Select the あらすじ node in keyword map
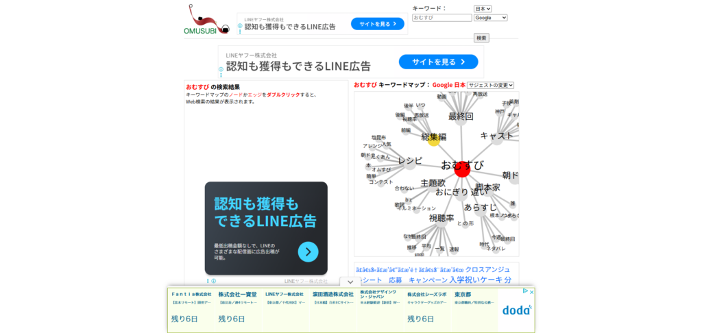Screen dimensions: 702x333 pyautogui.click(x=480, y=208)
